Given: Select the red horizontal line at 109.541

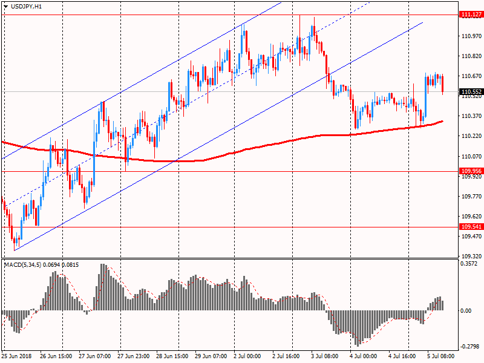Looking at the screenshot, I should [x=230, y=227].
